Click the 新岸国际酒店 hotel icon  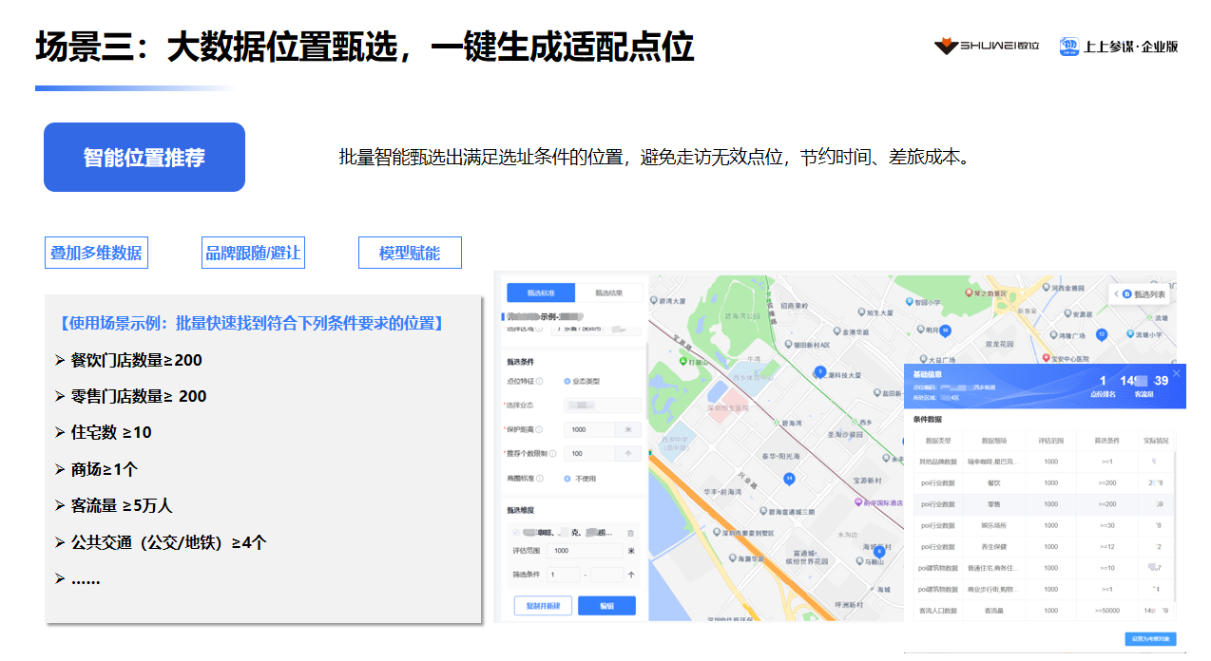tap(858, 502)
